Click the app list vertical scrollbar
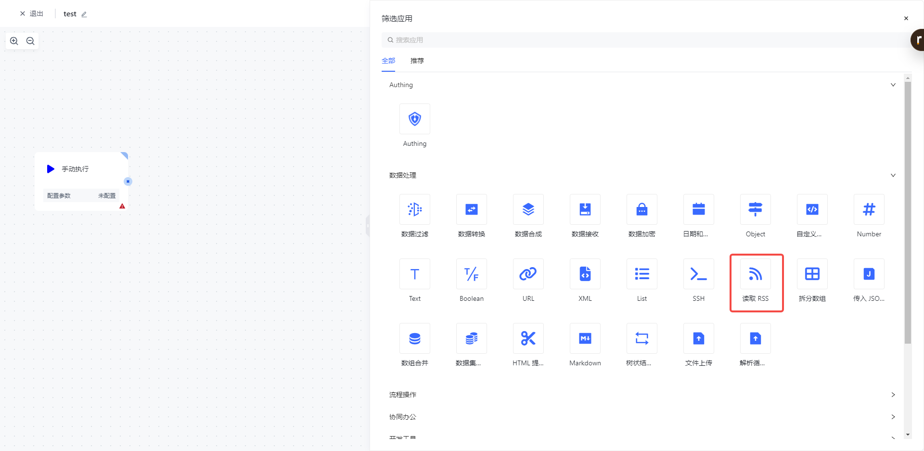 point(908,212)
